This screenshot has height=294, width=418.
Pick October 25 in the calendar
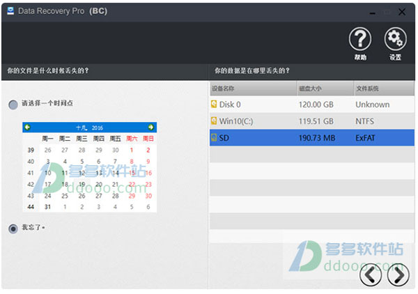pyautogui.click(x=65, y=196)
